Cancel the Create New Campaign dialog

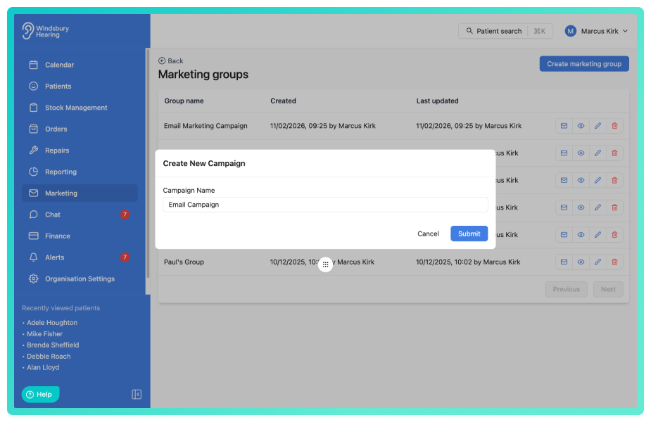pyautogui.click(x=428, y=234)
